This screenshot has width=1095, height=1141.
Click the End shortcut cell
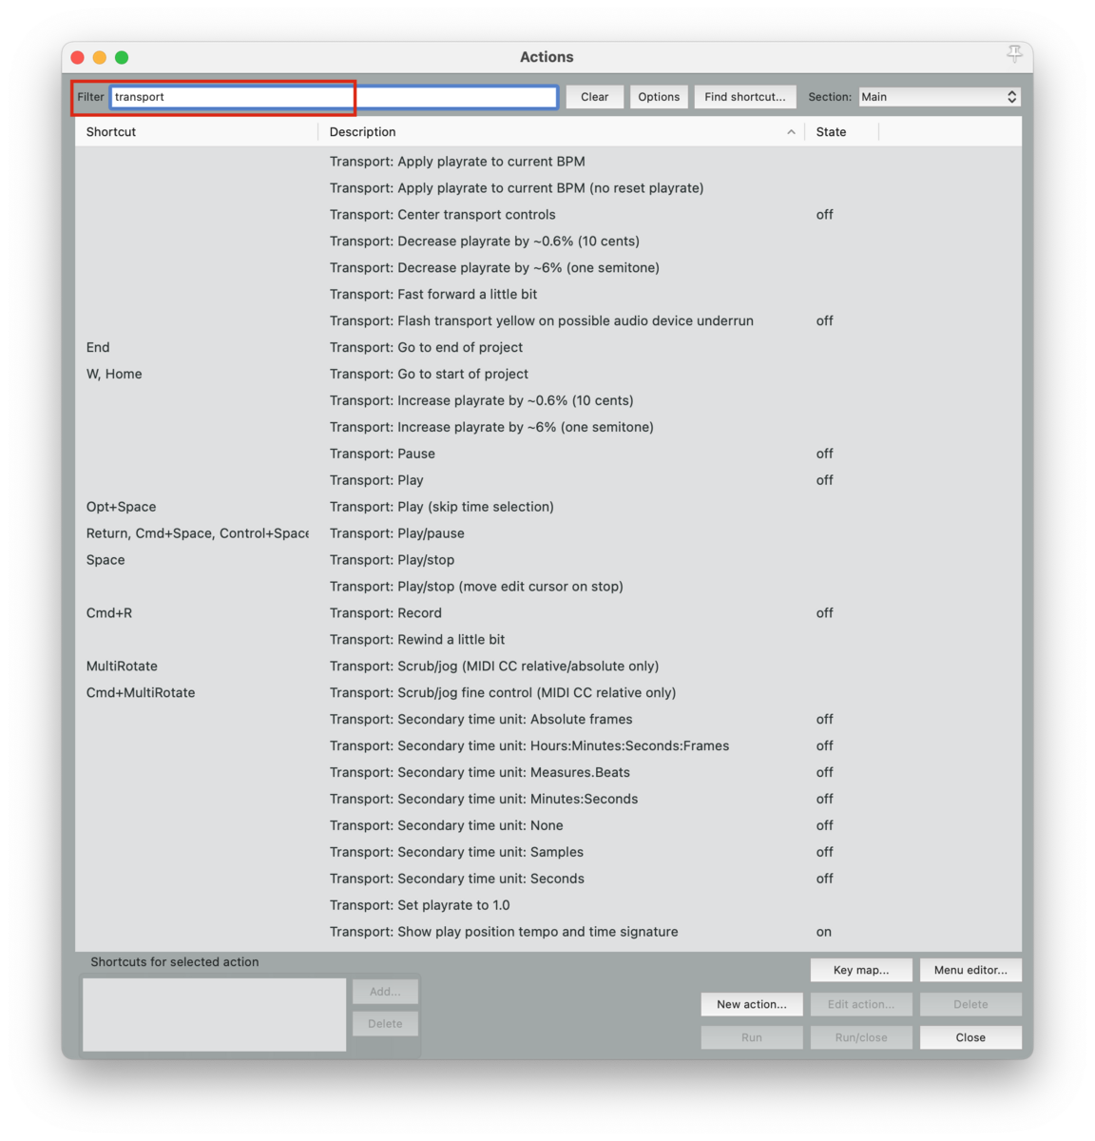click(x=98, y=348)
